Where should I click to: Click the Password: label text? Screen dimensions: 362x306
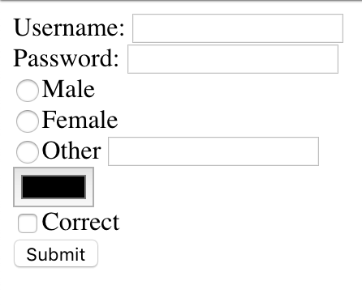[67, 58]
